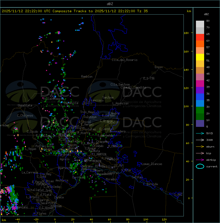The image size is (220, 223).
Task: Click the pink bip arrow in legend
Action: (x=200, y=153)
